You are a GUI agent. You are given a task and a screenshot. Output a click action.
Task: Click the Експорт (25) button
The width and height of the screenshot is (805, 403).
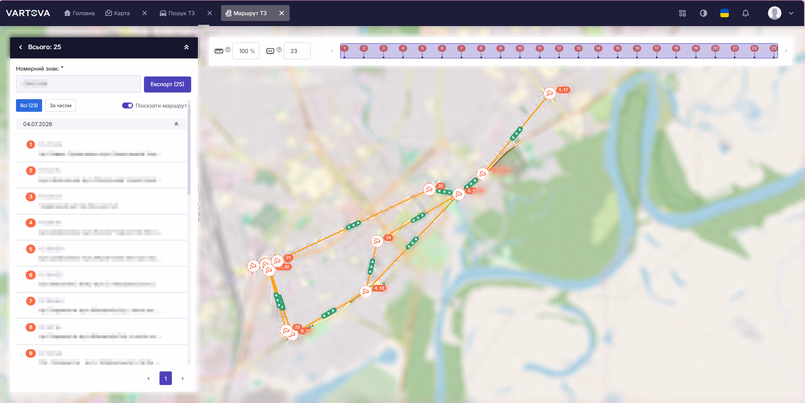168,84
